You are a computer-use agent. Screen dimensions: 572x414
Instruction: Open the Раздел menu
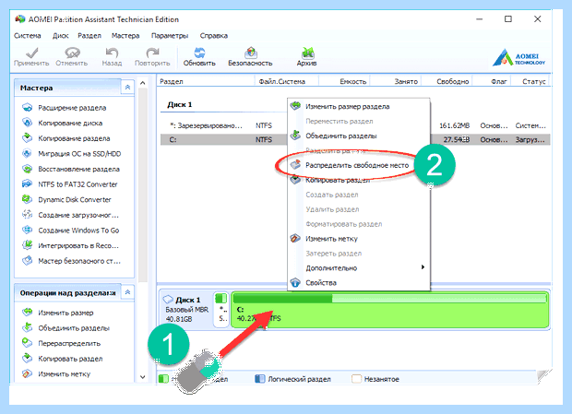click(x=89, y=36)
